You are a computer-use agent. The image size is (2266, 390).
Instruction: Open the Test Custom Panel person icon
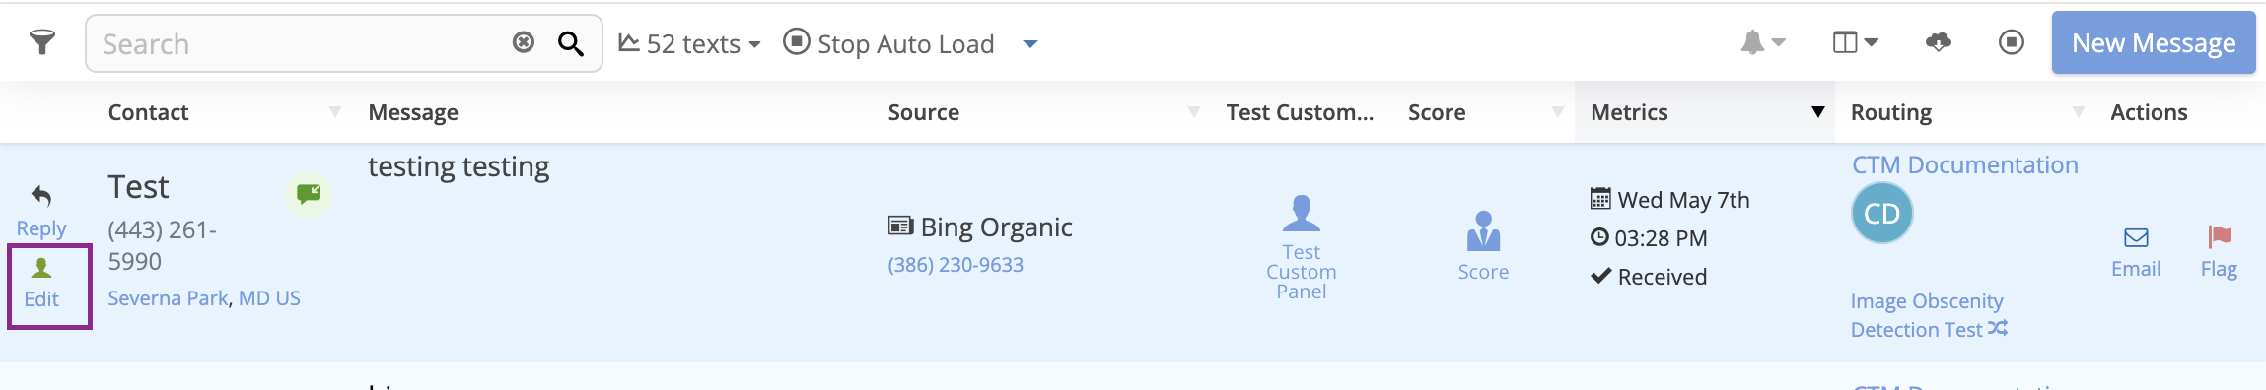pyautogui.click(x=1301, y=213)
